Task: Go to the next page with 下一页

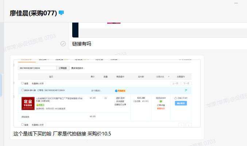Action: coord(186,83)
